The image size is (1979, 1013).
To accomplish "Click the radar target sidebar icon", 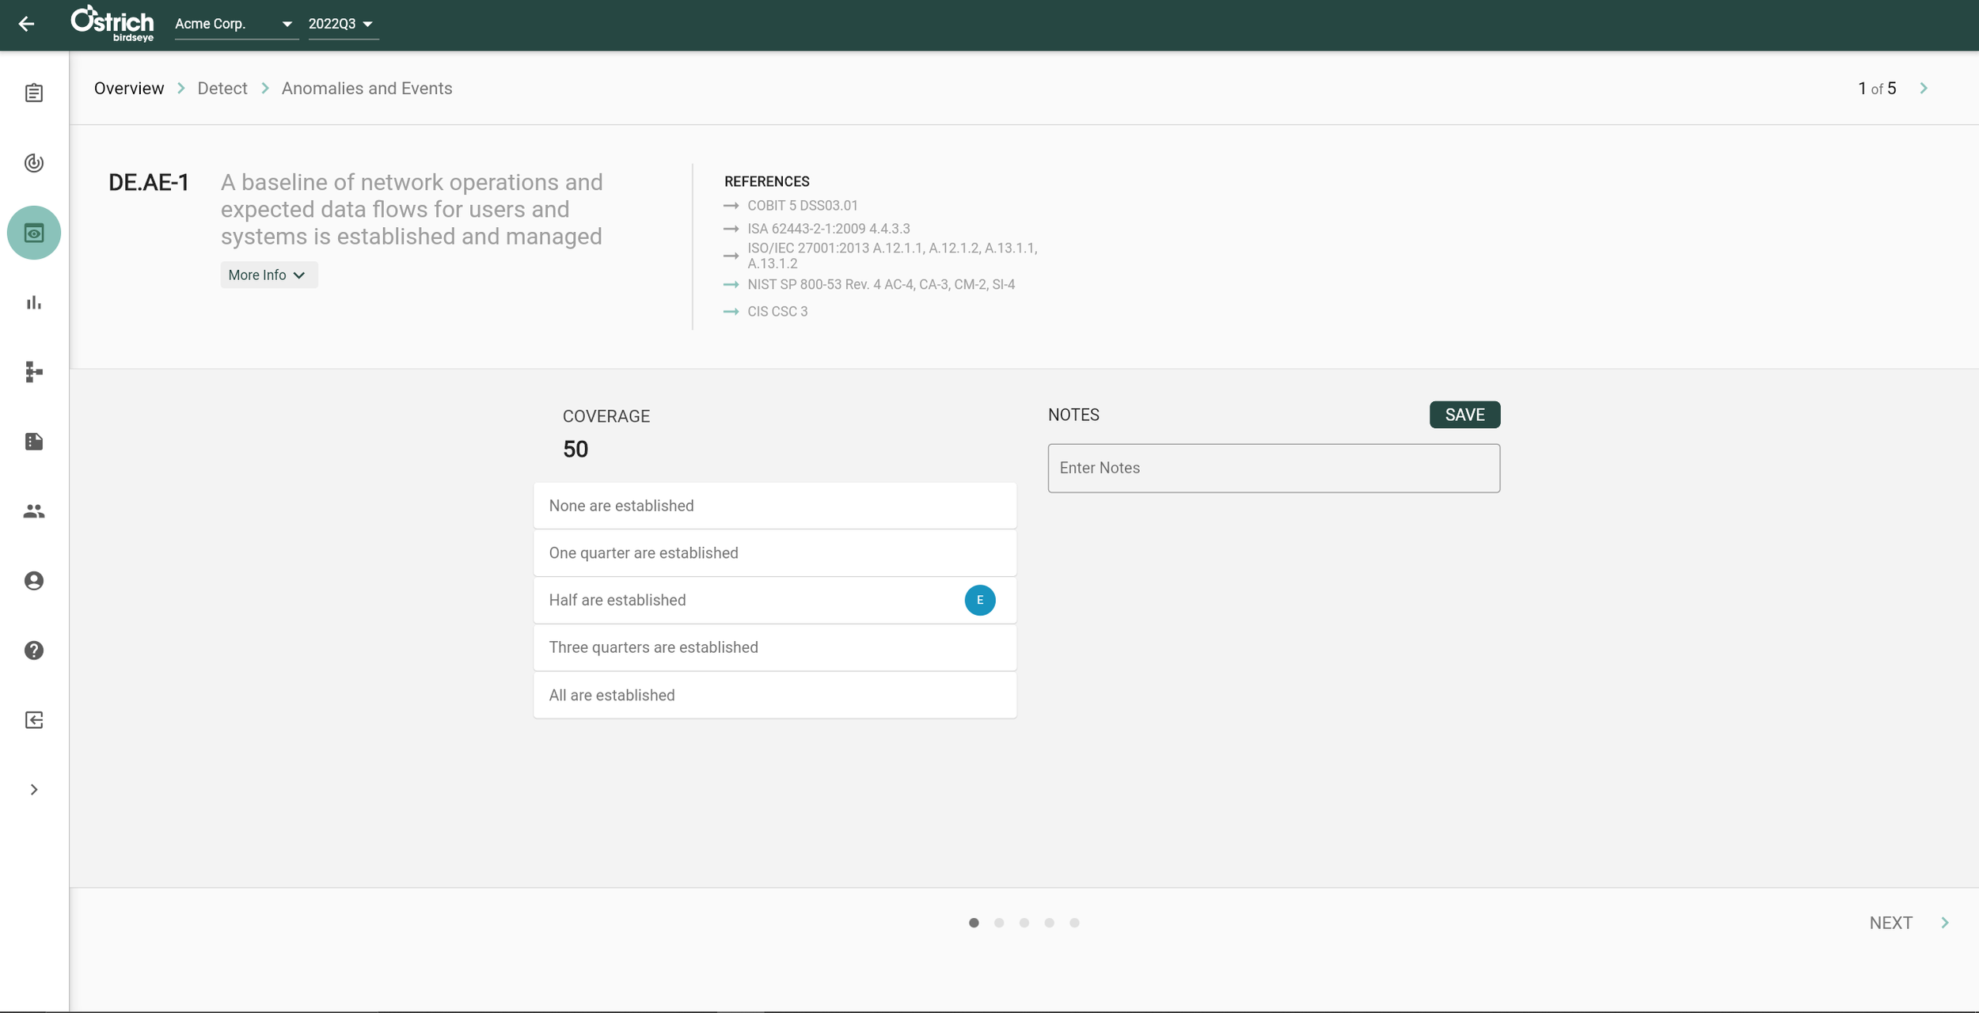I will tap(34, 163).
